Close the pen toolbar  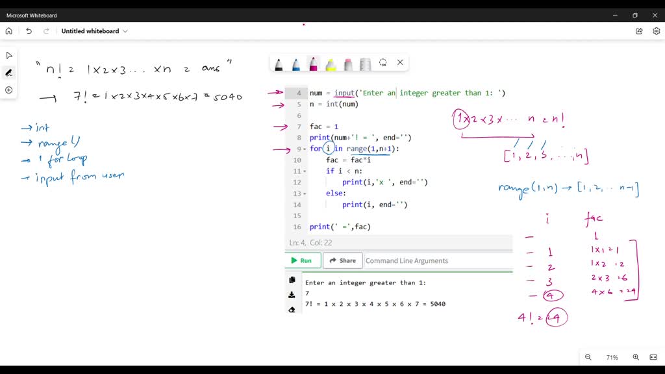tap(400, 62)
